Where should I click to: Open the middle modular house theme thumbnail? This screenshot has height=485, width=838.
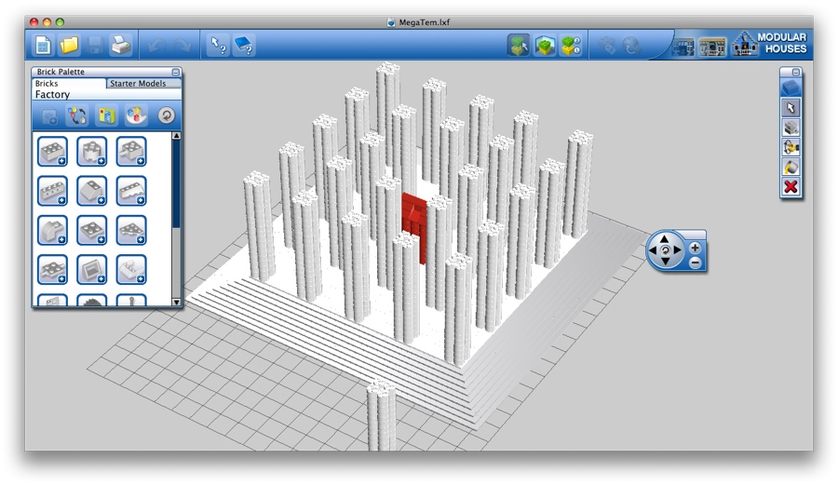[x=712, y=47]
